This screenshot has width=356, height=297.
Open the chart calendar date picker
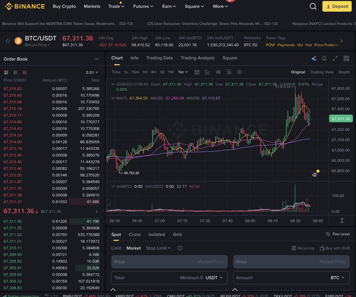197,72
